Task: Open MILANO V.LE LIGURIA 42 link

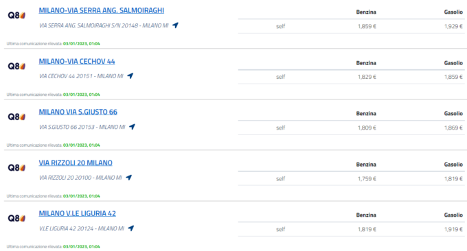Action: point(78,213)
